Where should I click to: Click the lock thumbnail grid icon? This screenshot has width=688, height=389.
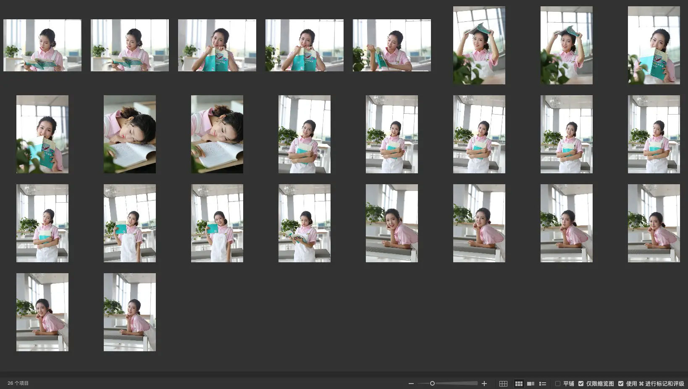coord(503,384)
